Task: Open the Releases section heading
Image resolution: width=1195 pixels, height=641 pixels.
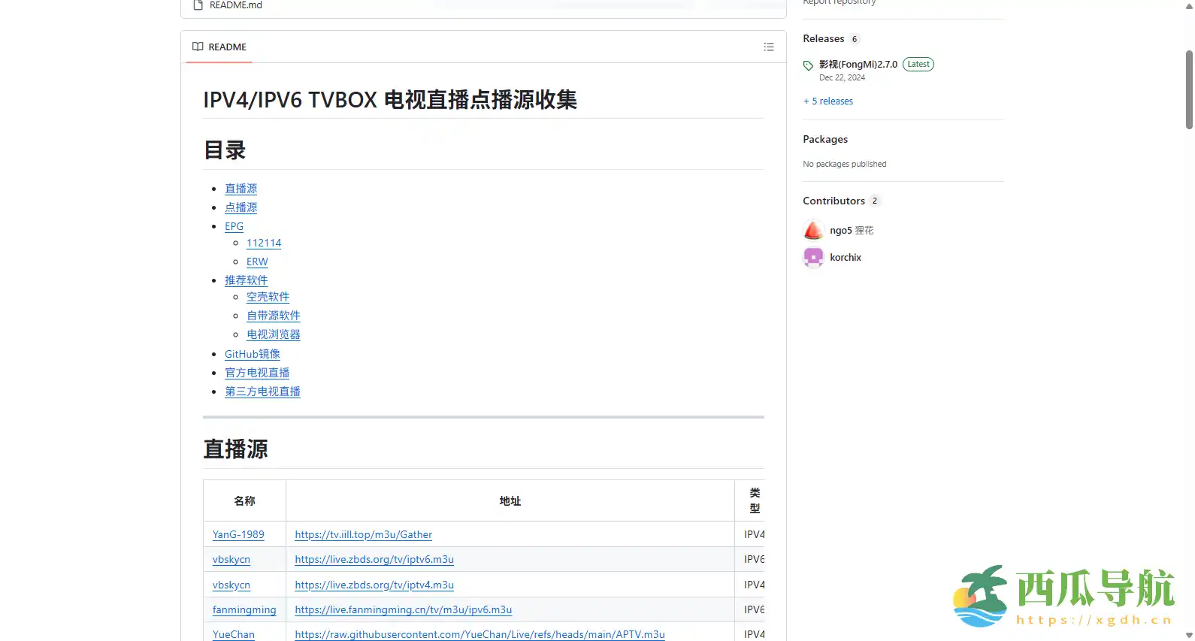Action: click(823, 39)
